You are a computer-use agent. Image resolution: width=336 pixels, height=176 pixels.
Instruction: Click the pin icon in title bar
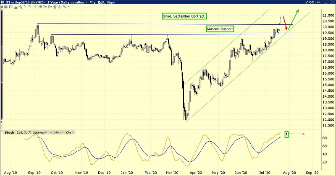click(x=318, y=2)
